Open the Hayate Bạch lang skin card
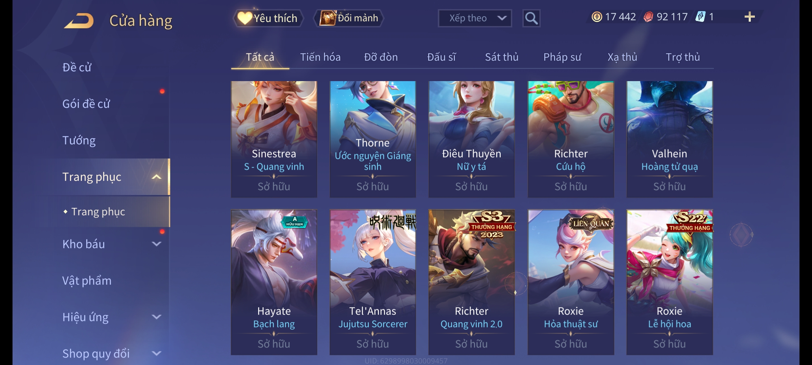This screenshot has height=365, width=812. 274,282
